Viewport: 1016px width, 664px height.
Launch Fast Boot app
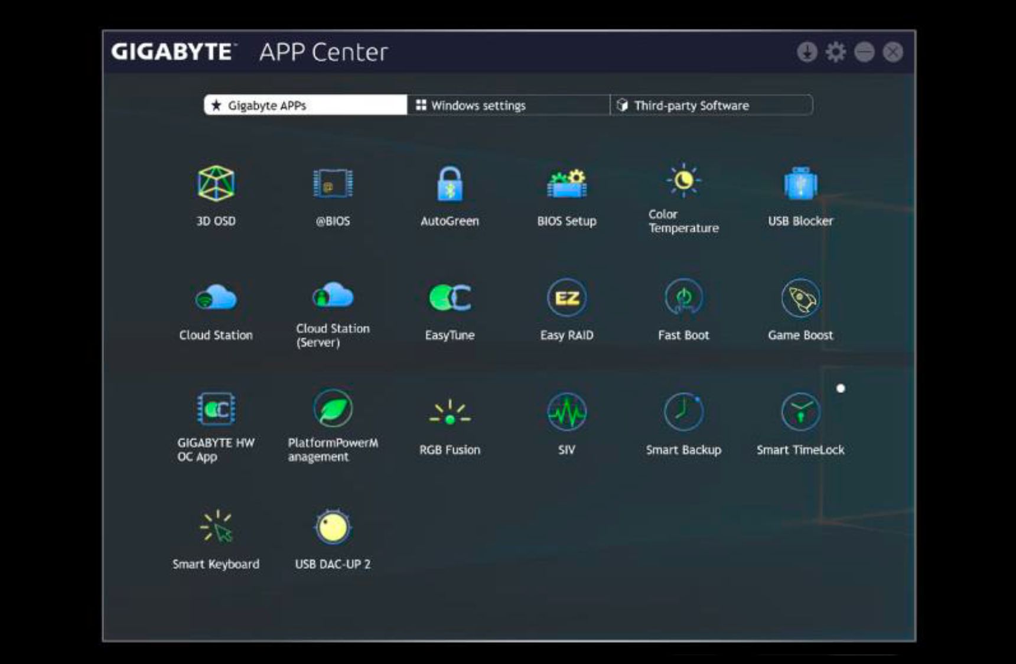[683, 298]
